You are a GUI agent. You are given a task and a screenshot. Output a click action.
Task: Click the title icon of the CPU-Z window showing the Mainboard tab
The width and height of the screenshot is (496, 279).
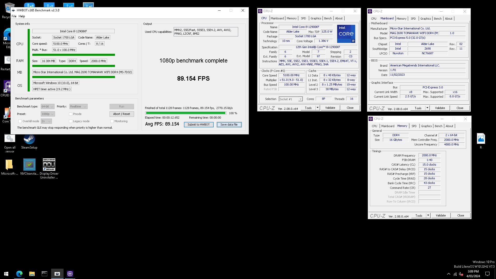tap(370, 11)
